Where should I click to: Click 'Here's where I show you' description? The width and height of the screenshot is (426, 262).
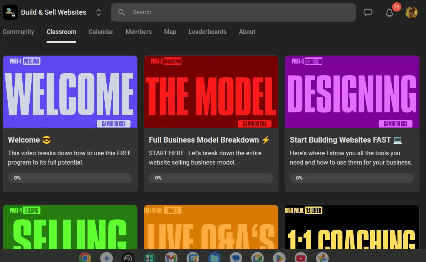click(x=351, y=158)
